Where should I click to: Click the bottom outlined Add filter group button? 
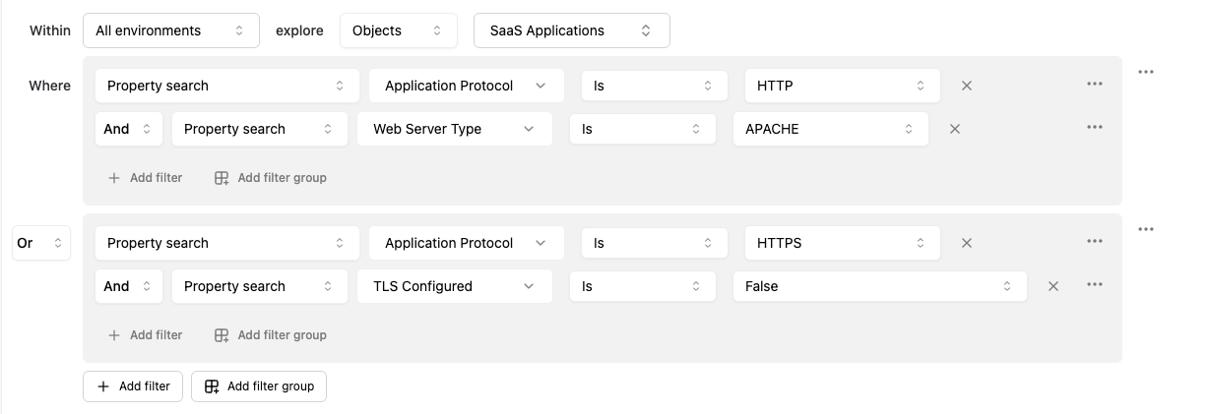pos(259,386)
